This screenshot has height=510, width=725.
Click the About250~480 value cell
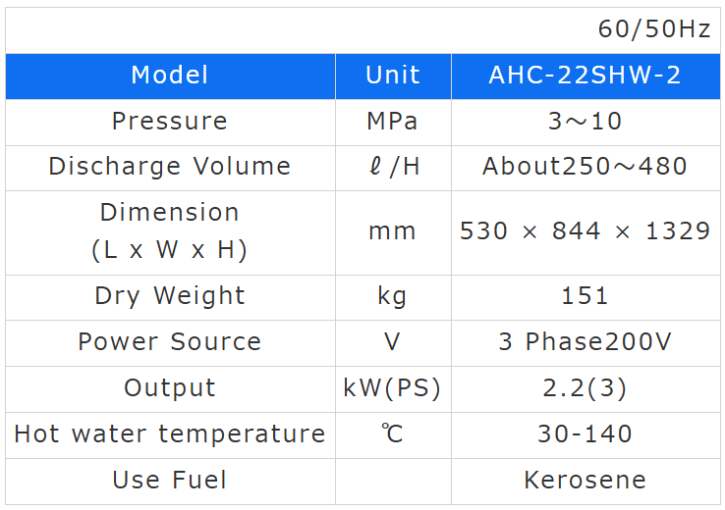[585, 167]
